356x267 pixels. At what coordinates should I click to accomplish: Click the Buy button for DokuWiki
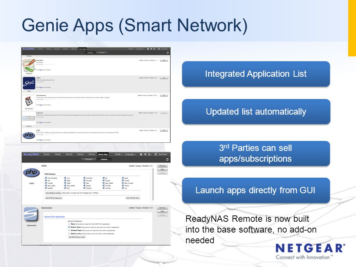pos(164,60)
